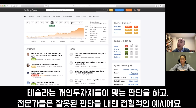The width and height of the screenshot is (196, 108).
Task: Switch to the Press Releases tab
Action: [x=68, y=16]
